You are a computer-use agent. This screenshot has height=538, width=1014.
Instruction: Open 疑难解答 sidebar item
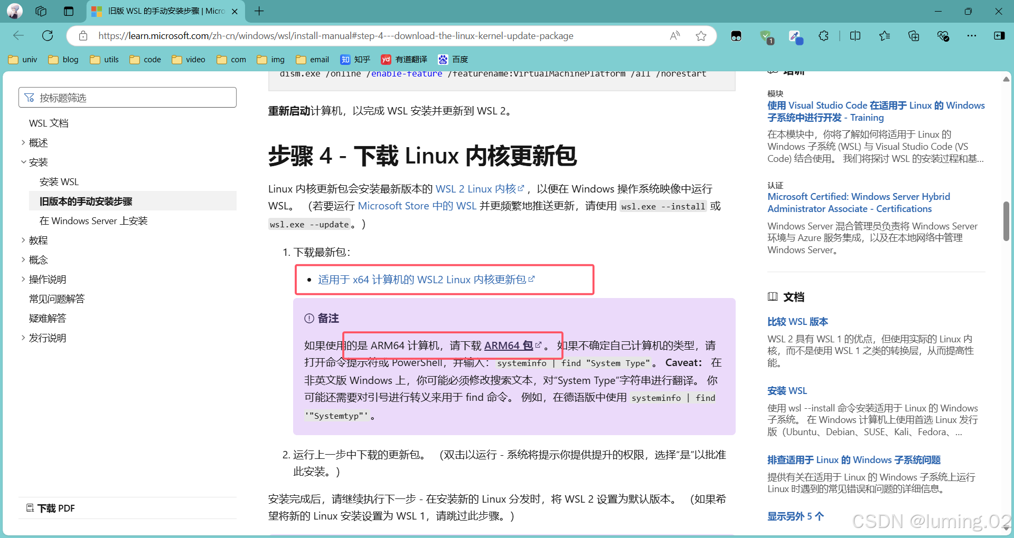pyautogui.click(x=48, y=318)
